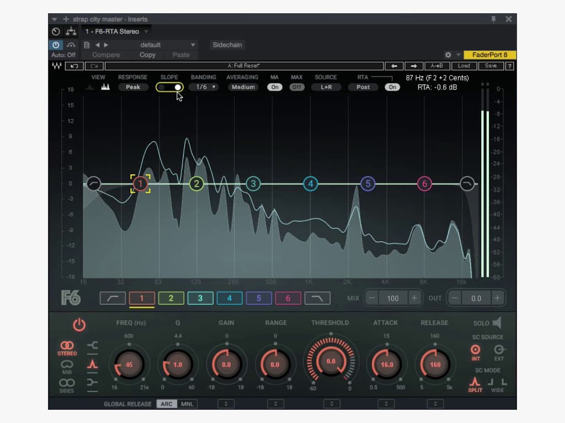Select the high-pass band selector button
The image size is (565, 423).
[x=113, y=298]
